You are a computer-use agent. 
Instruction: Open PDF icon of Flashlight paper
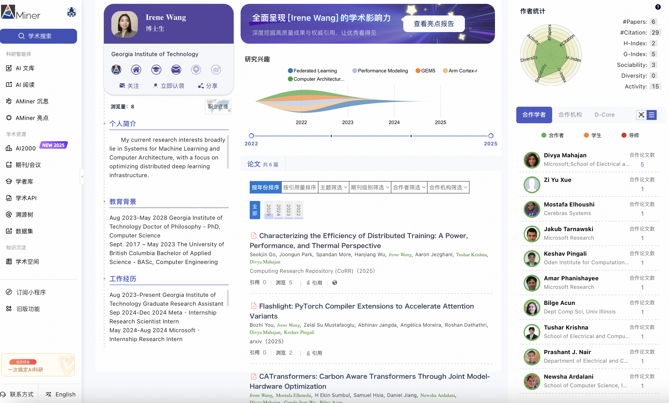(x=253, y=306)
